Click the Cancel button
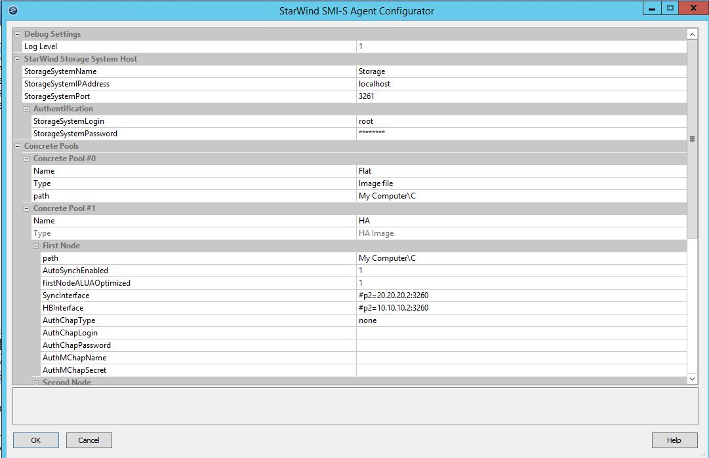Screen dimensions: 709x458 click(x=89, y=440)
